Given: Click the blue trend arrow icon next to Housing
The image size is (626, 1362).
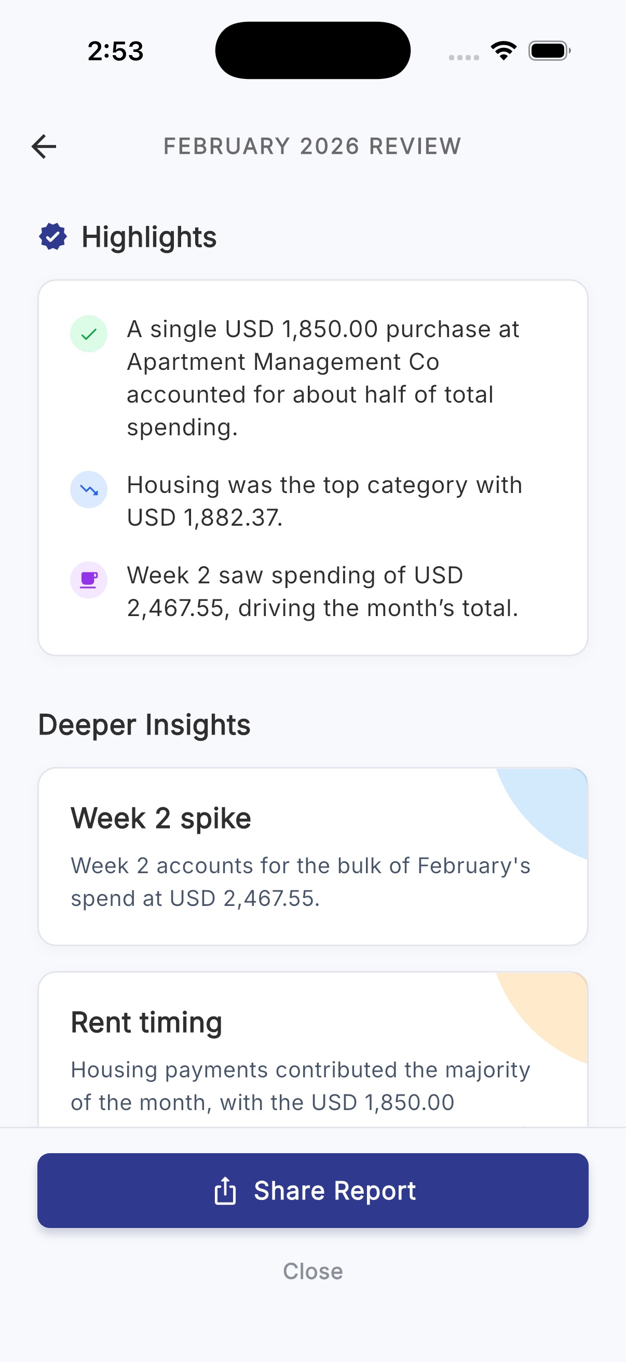Looking at the screenshot, I should [x=89, y=490].
